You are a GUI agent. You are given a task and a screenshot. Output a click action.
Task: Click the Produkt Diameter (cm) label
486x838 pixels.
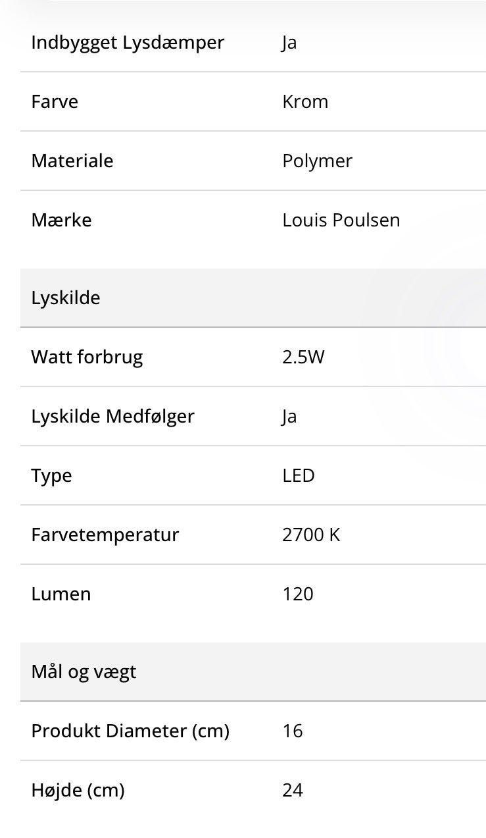tap(130, 731)
